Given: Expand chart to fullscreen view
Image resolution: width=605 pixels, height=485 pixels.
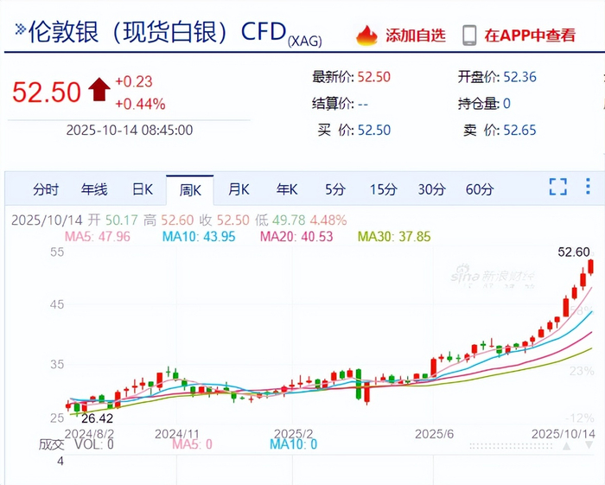Looking at the screenshot, I should tap(558, 187).
